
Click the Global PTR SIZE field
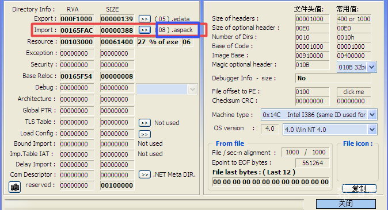(117, 111)
